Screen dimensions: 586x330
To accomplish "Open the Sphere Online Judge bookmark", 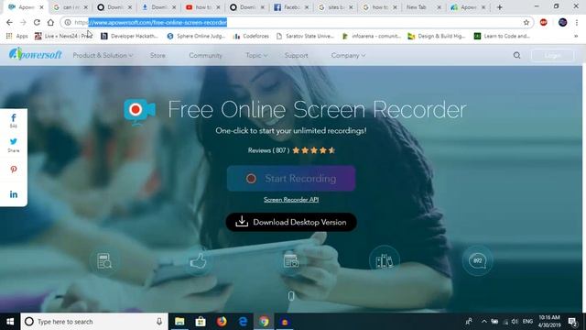I will 196,37.
